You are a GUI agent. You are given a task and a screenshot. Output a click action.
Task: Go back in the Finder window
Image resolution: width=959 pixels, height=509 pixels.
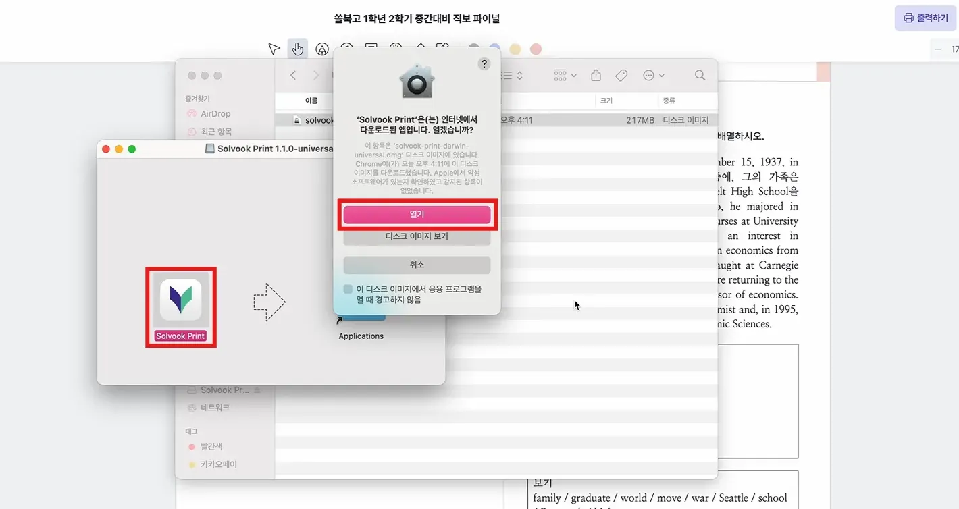[x=292, y=75]
